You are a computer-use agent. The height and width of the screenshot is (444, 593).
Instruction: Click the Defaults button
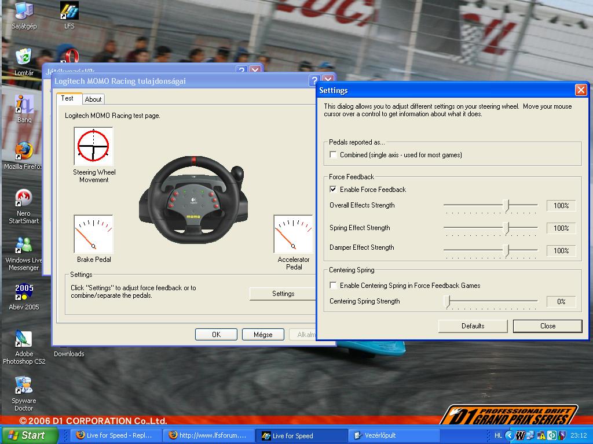[473, 326]
